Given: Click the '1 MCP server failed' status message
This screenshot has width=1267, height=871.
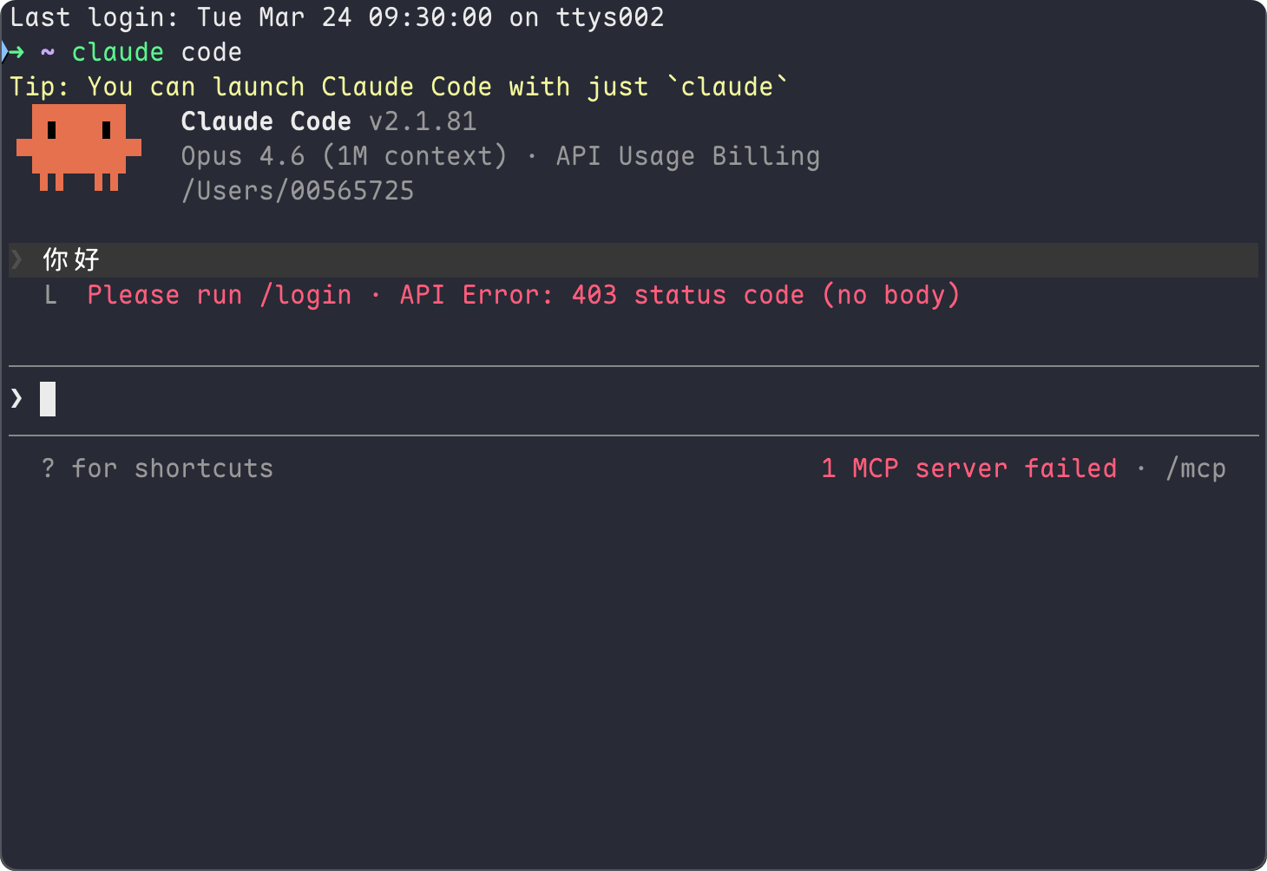Looking at the screenshot, I should (969, 468).
